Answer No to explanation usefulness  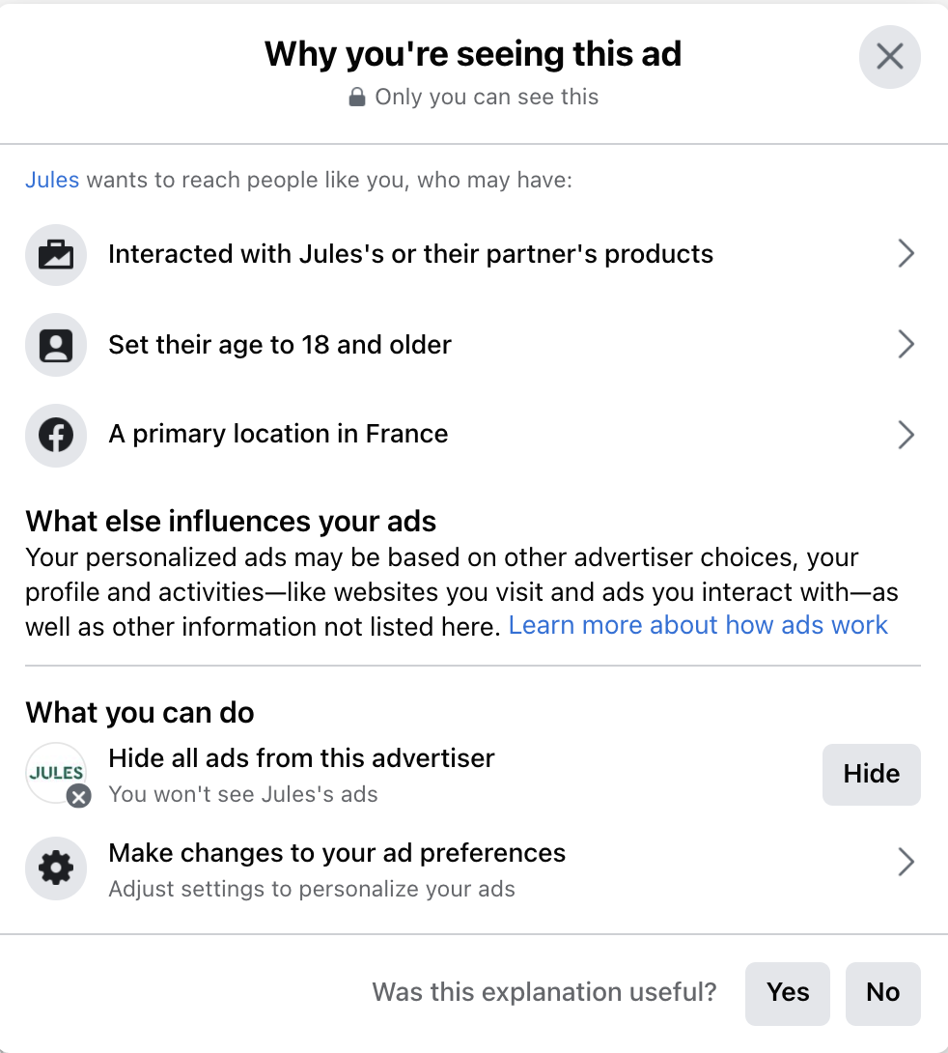pyautogui.click(x=882, y=993)
